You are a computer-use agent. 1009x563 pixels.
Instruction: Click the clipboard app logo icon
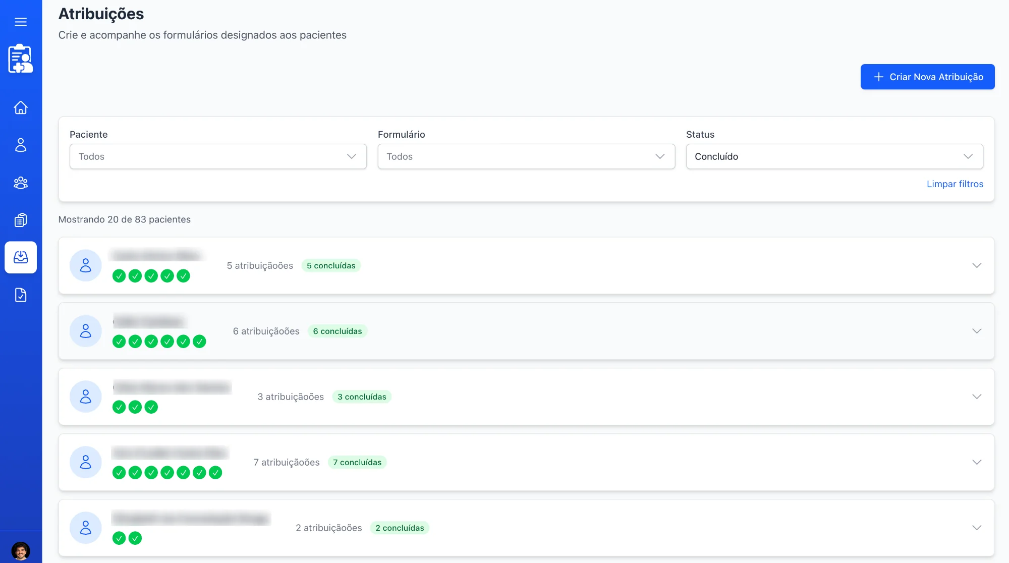[x=21, y=58]
